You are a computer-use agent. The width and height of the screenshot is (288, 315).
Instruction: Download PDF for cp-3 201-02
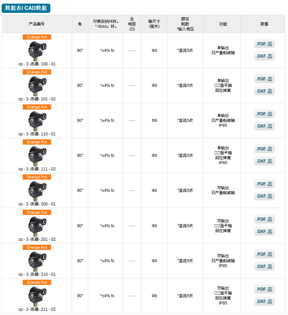264,219
